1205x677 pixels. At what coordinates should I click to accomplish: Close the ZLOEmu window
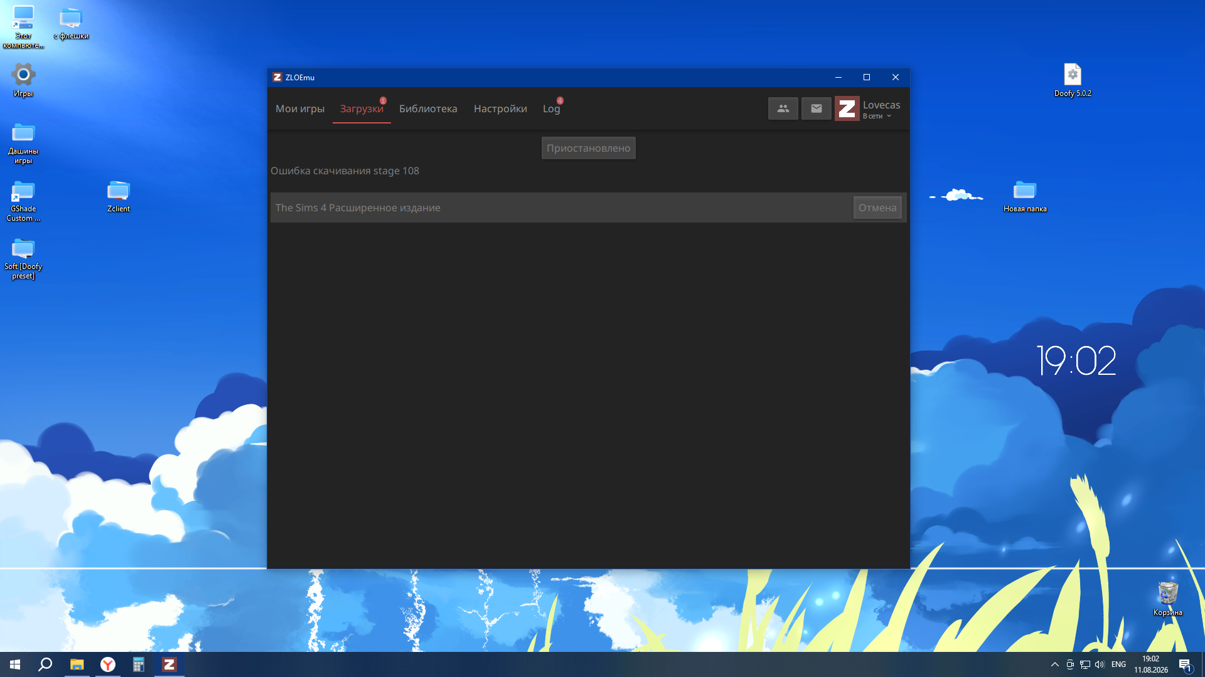(x=896, y=77)
